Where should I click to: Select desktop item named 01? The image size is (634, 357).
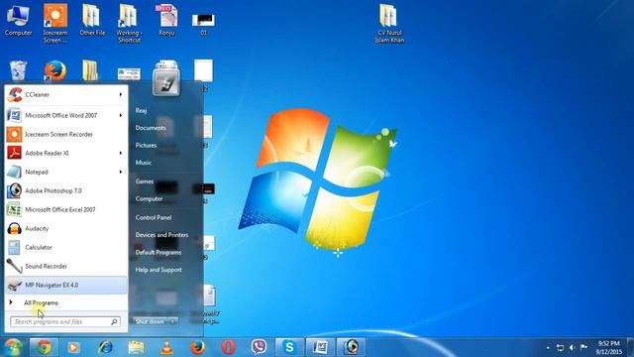click(203, 24)
